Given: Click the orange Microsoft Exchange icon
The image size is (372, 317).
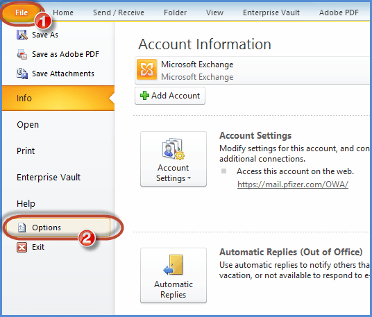Looking at the screenshot, I should [x=146, y=69].
